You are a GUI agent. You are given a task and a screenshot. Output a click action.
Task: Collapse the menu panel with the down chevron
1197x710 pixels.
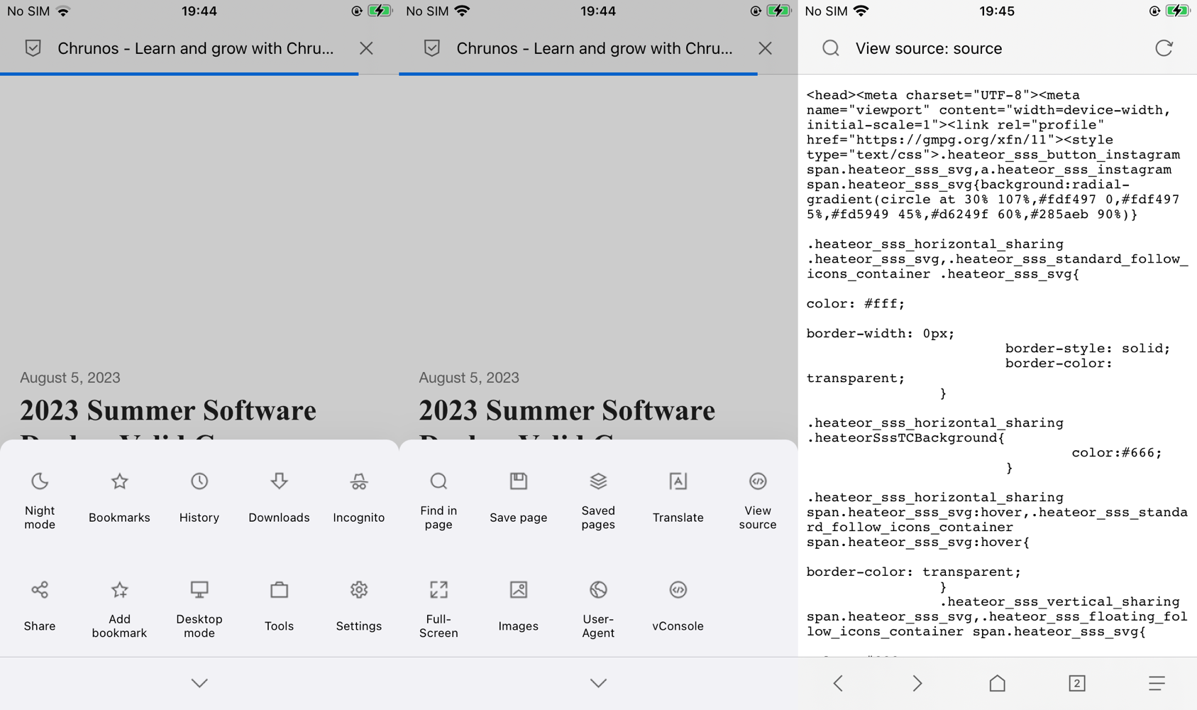click(x=199, y=683)
